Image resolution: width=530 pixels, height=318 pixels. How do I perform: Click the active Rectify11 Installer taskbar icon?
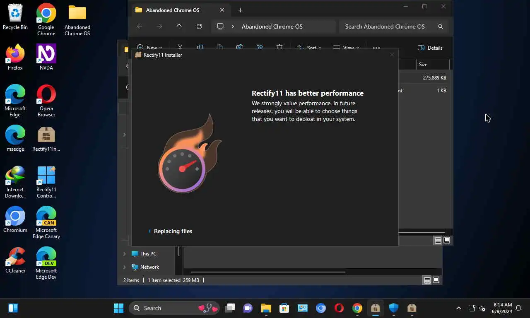[x=376, y=308]
